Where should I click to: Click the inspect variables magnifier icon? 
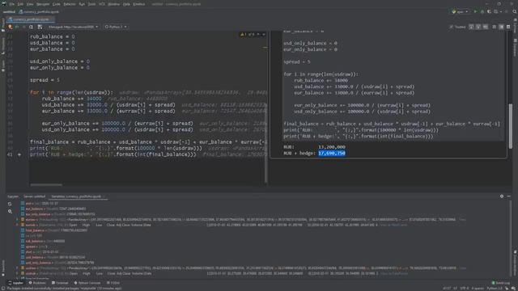[x=10, y=211]
